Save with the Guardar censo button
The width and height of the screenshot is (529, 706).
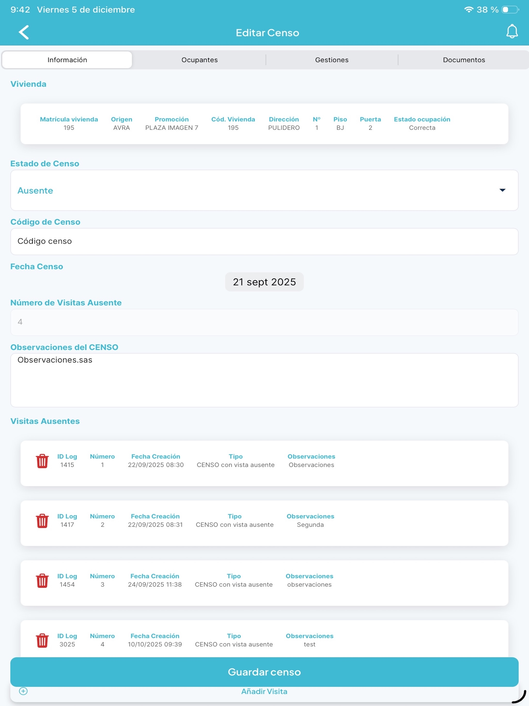(x=264, y=672)
